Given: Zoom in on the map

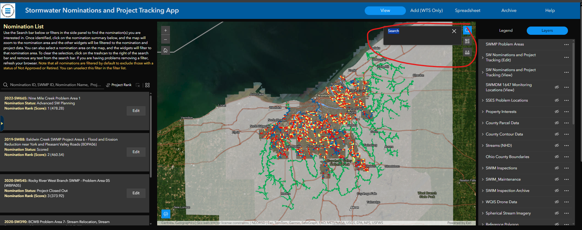Looking at the screenshot, I should point(165,31).
